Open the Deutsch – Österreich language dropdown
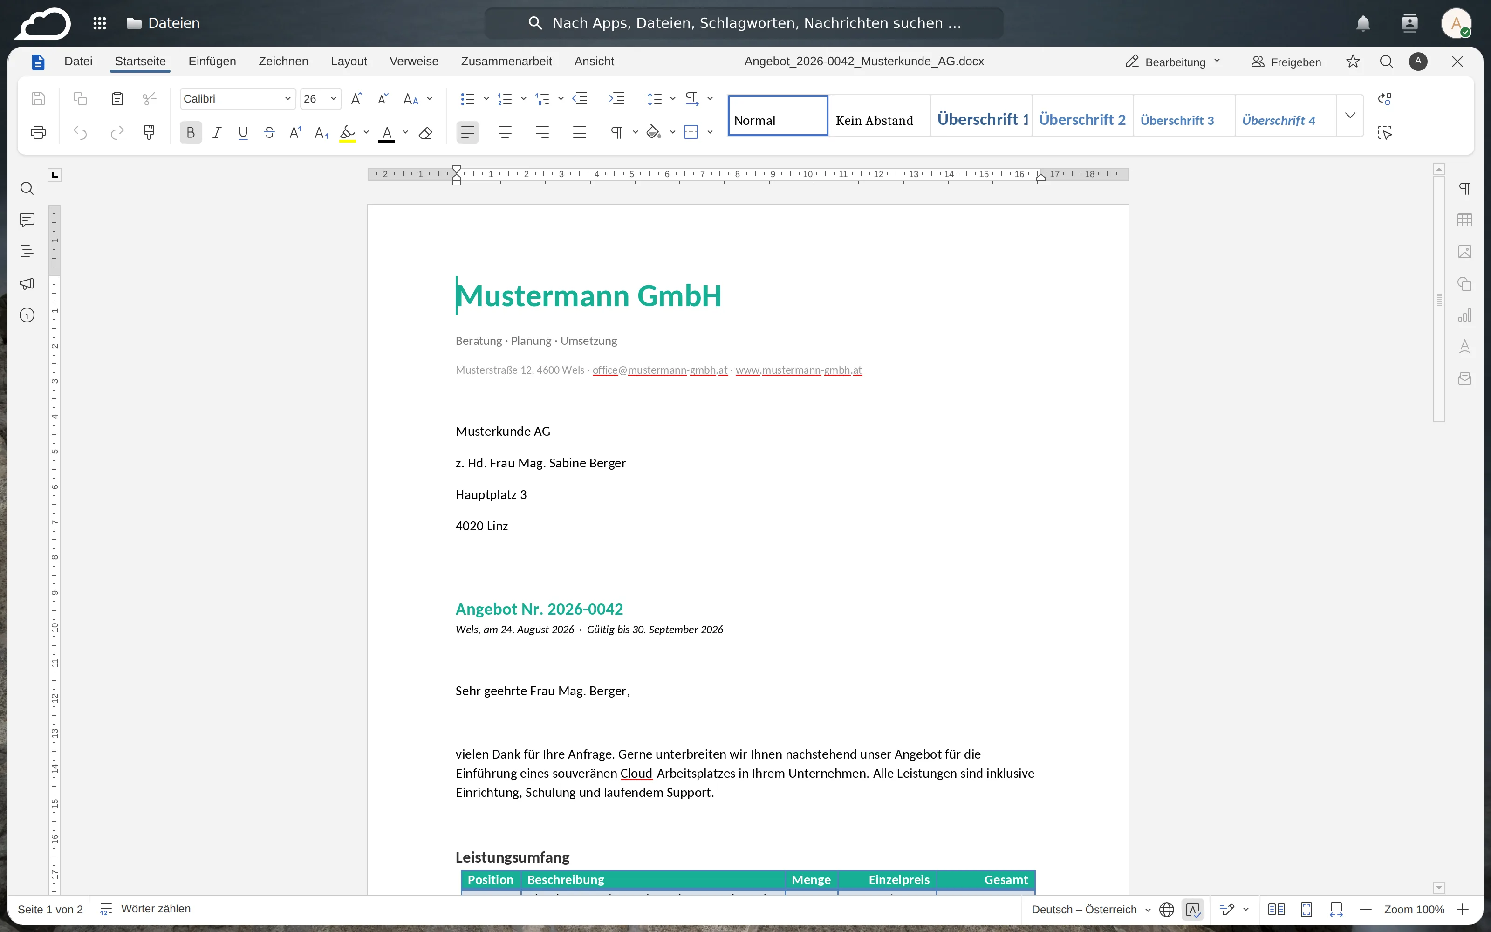Image resolution: width=1491 pixels, height=932 pixels. click(x=1090, y=910)
